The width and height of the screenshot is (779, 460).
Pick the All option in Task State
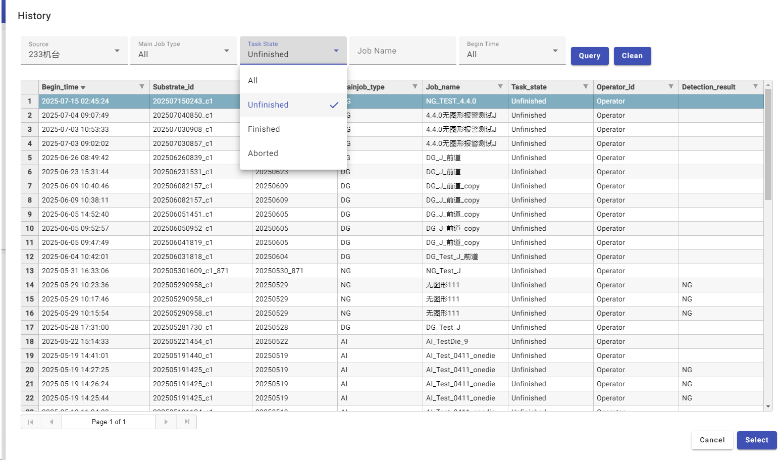[x=253, y=81]
